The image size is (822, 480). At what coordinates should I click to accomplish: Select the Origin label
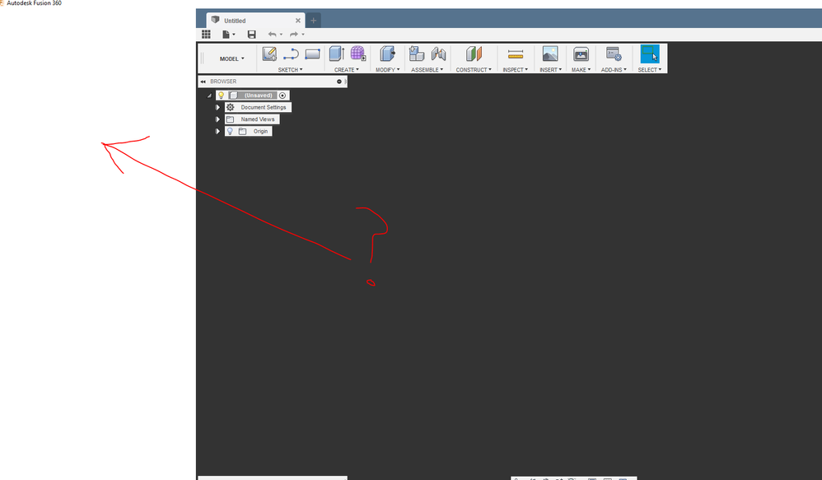click(260, 132)
